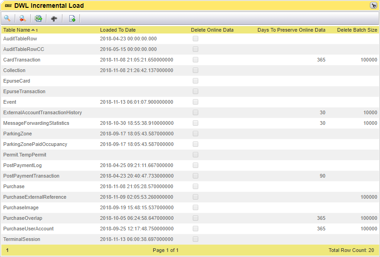Viewport: 380px width, 257px height.
Task: Click the CALE logo in the title bar
Action: (8, 6)
